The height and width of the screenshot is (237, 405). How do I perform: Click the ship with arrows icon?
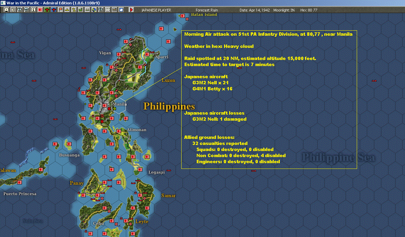coord(87,10)
